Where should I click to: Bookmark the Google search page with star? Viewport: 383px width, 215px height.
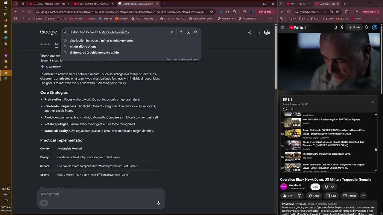click(x=212, y=12)
